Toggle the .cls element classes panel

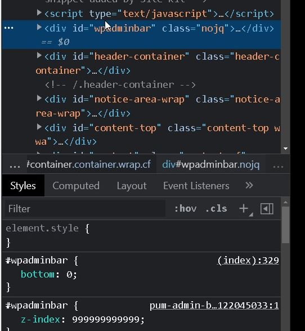pyautogui.click(x=216, y=209)
